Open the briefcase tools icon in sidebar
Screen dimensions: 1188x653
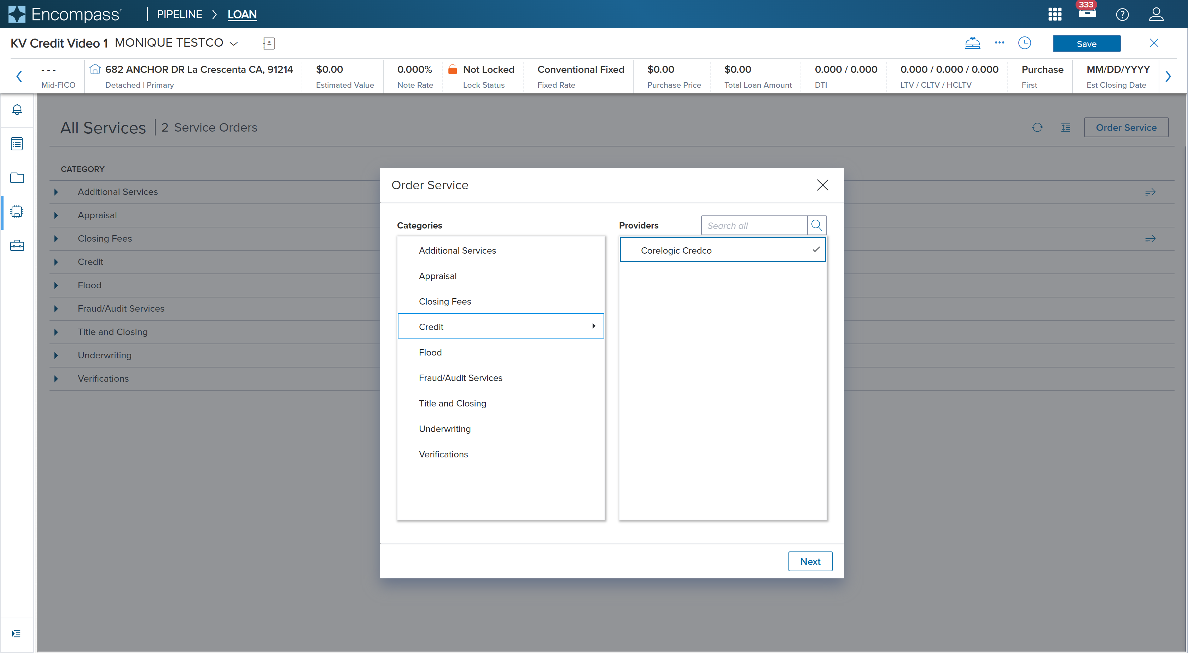(x=17, y=245)
